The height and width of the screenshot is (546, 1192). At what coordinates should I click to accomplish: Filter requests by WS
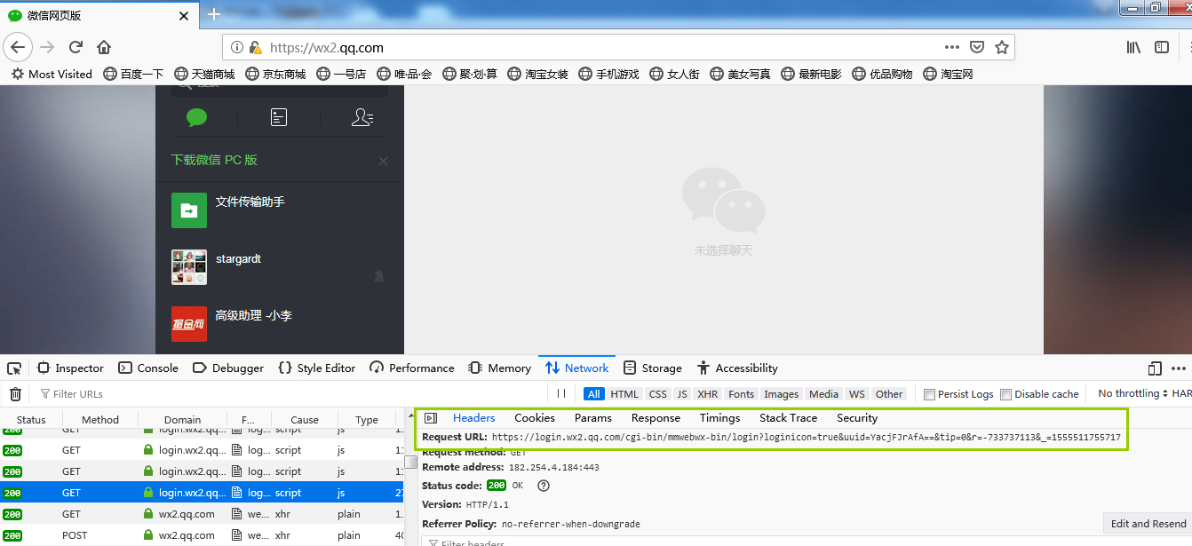[x=856, y=394]
